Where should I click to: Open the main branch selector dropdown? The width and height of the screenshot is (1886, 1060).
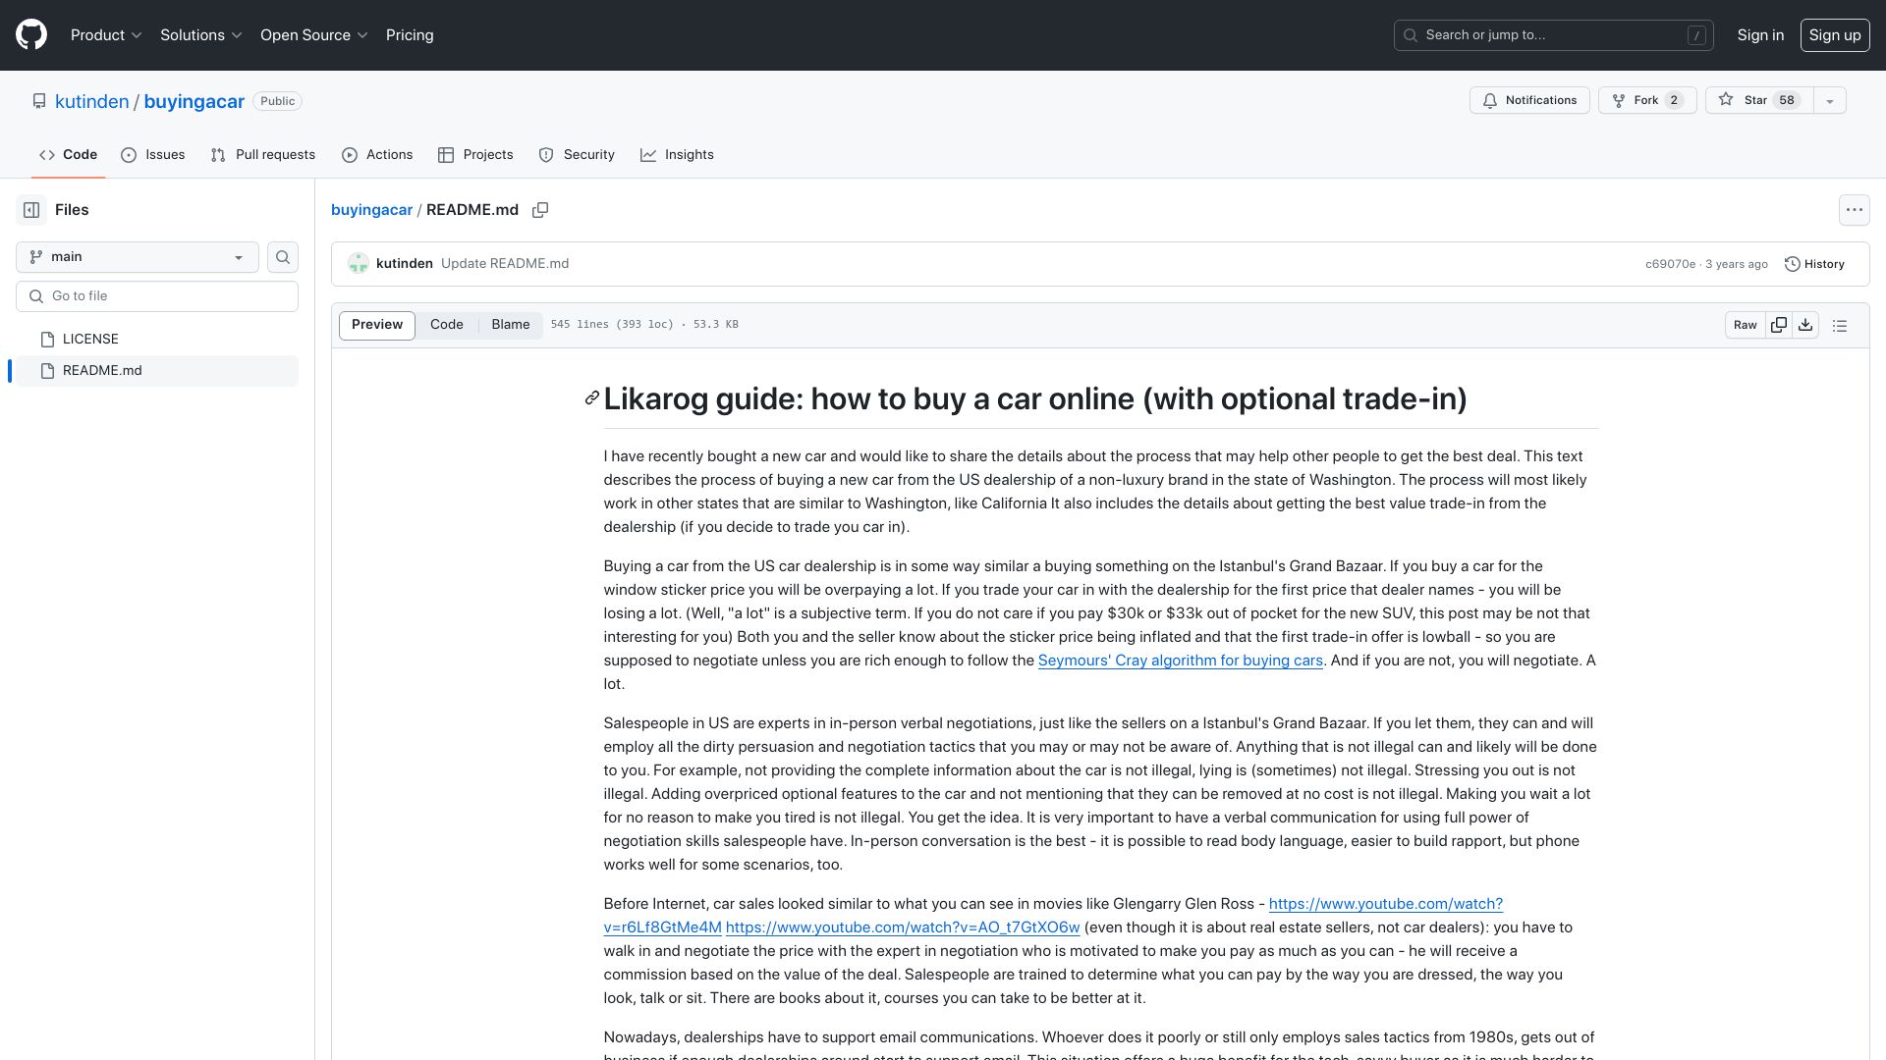138,257
